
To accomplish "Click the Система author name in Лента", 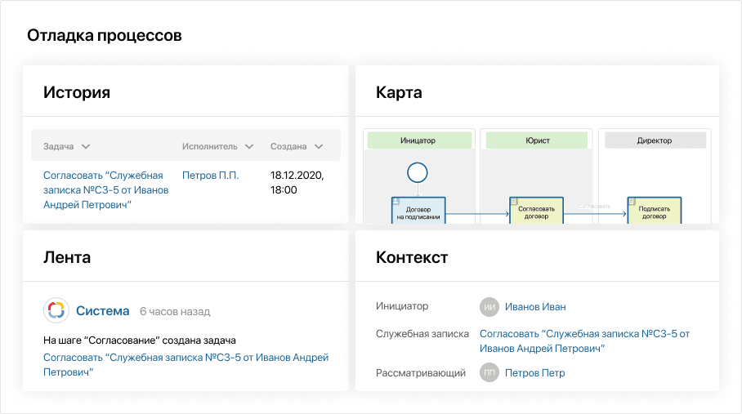I will coord(102,310).
